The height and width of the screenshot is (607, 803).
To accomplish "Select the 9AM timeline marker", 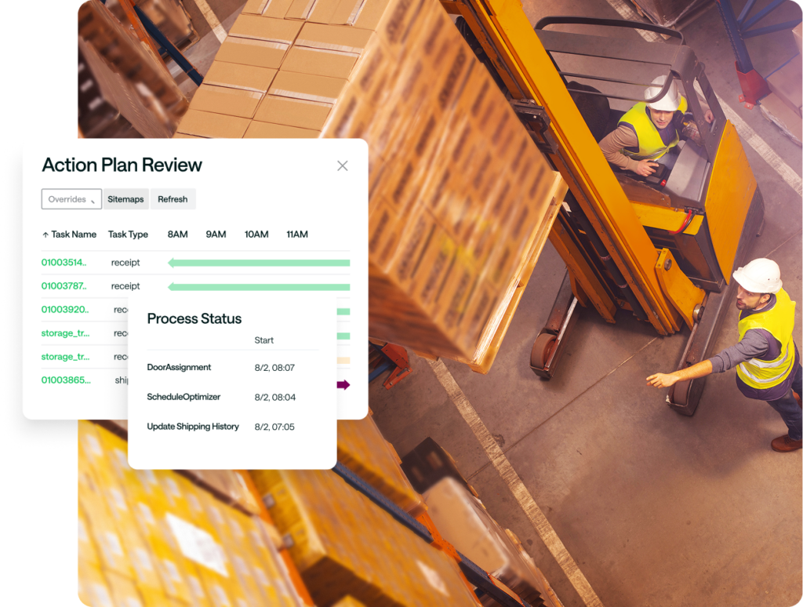I will pos(216,234).
